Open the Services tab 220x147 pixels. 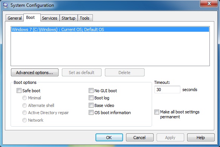point(50,18)
